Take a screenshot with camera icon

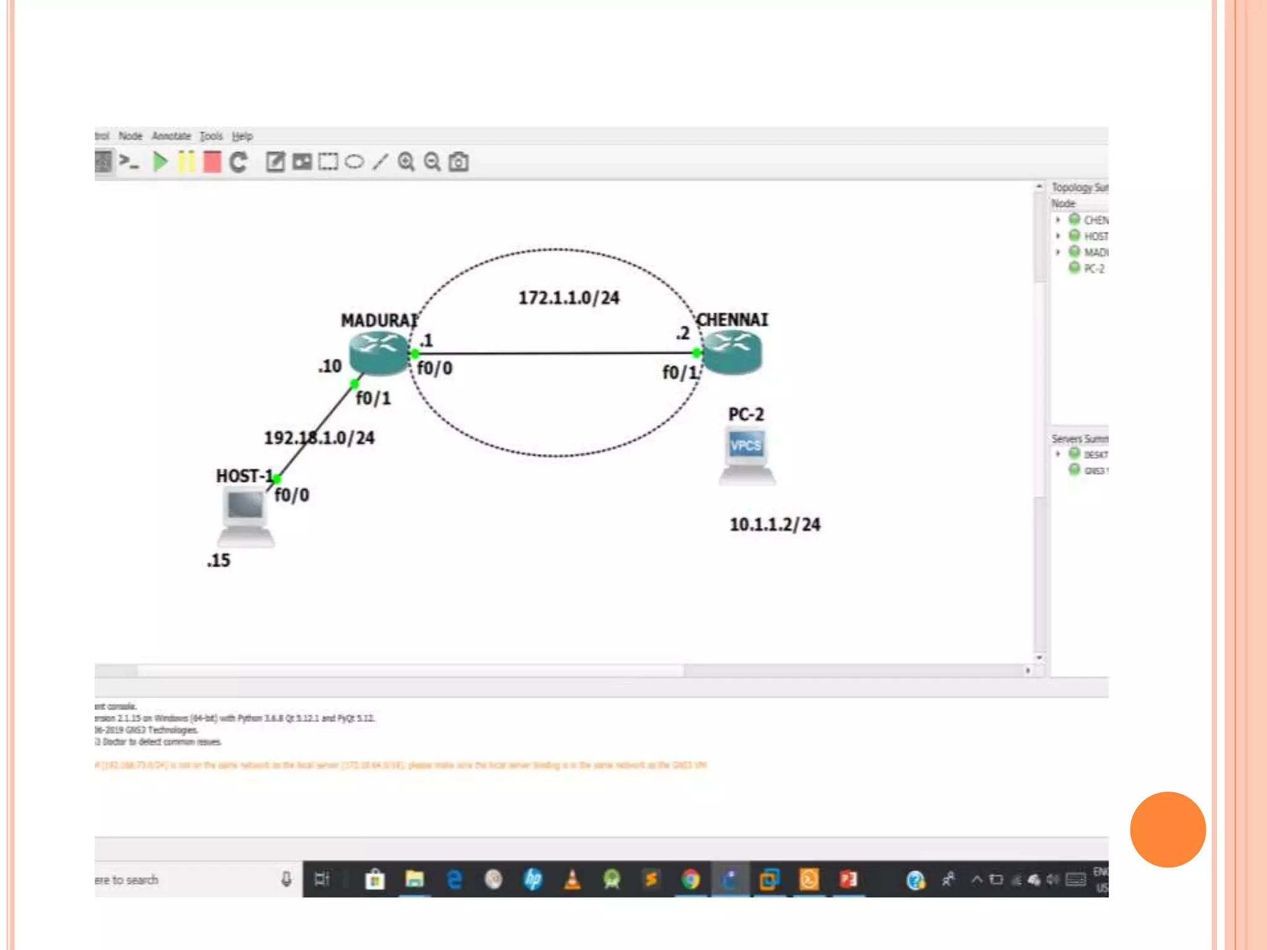(x=458, y=162)
